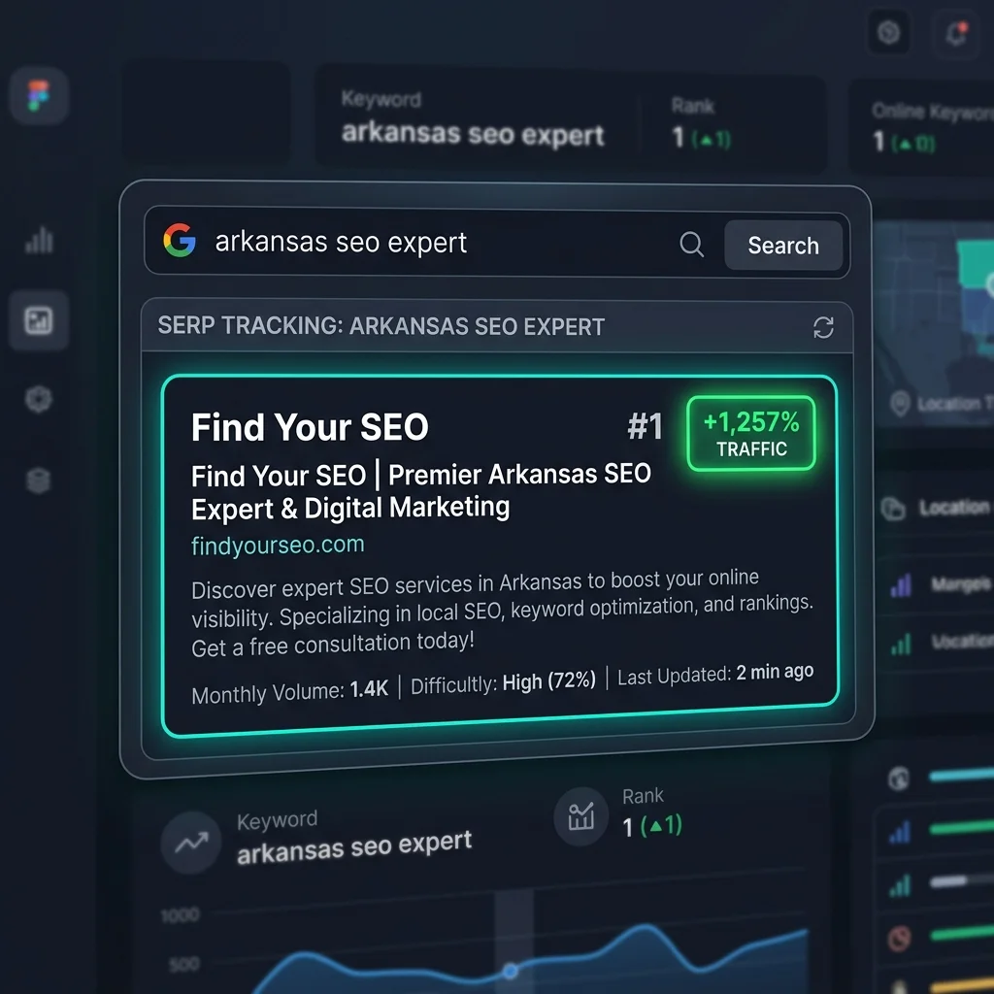Click the magnifying glass search icon
994x994 pixels.
[691, 244]
